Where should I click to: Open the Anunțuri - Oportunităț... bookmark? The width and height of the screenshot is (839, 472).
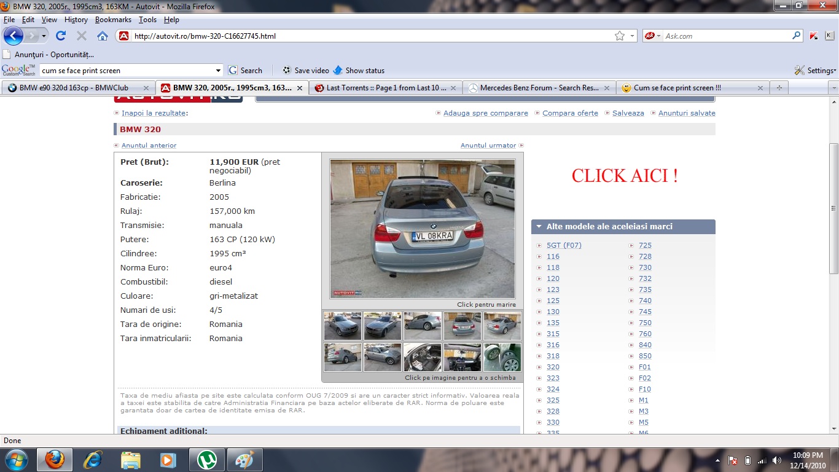[48, 54]
